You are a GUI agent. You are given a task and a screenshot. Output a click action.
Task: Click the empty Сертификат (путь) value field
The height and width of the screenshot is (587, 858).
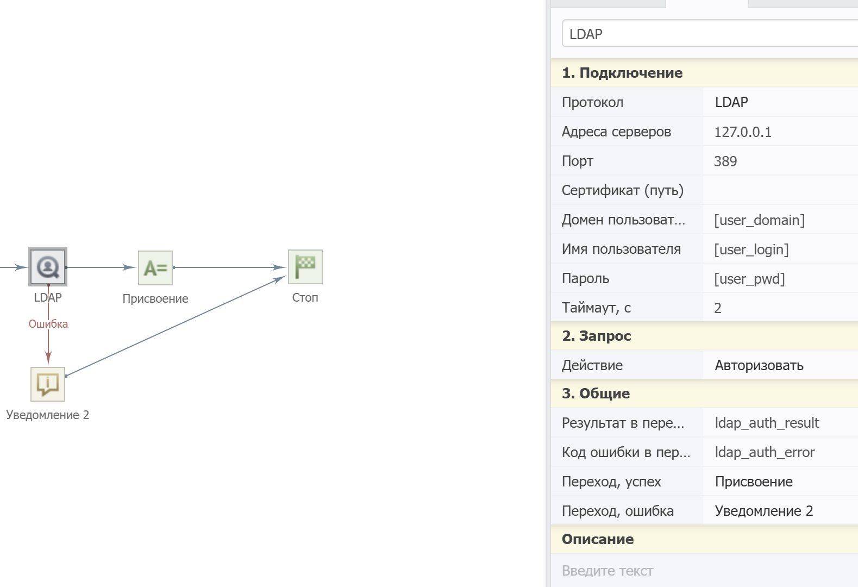(780, 190)
